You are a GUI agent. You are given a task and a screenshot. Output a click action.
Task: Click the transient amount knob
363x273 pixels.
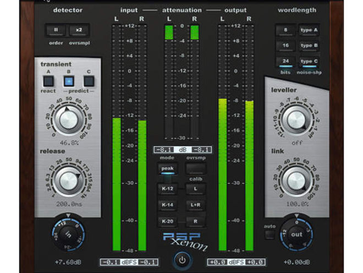pyautogui.click(x=69, y=119)
